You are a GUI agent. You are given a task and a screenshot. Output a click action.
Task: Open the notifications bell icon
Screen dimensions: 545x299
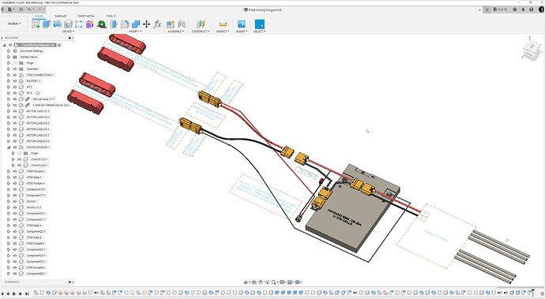(523, 9)
